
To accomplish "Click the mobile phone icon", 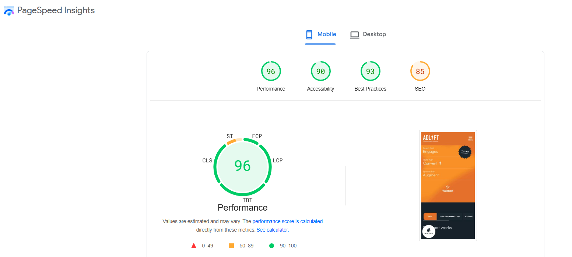I will 309,35.
